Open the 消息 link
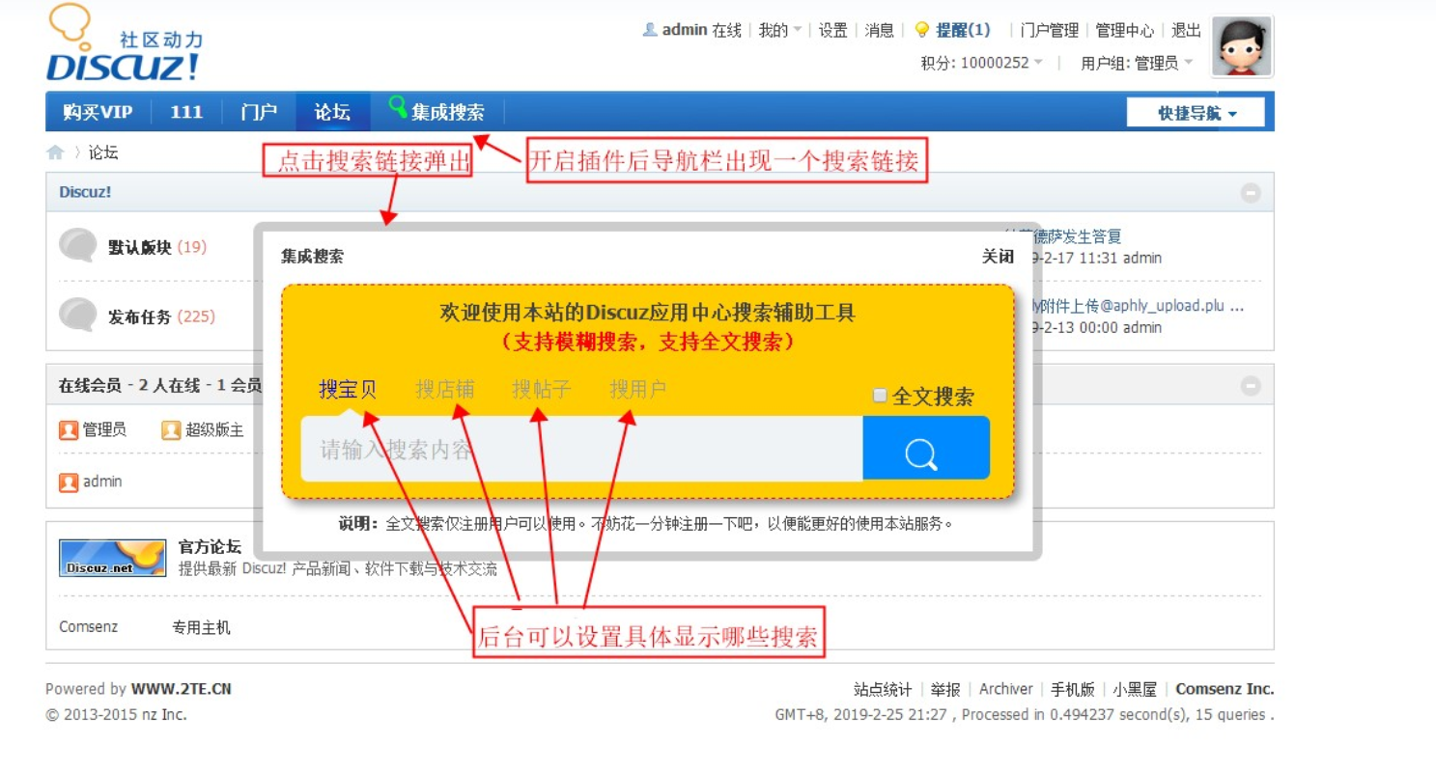The image size is (1436, 771). coord(879,30)
